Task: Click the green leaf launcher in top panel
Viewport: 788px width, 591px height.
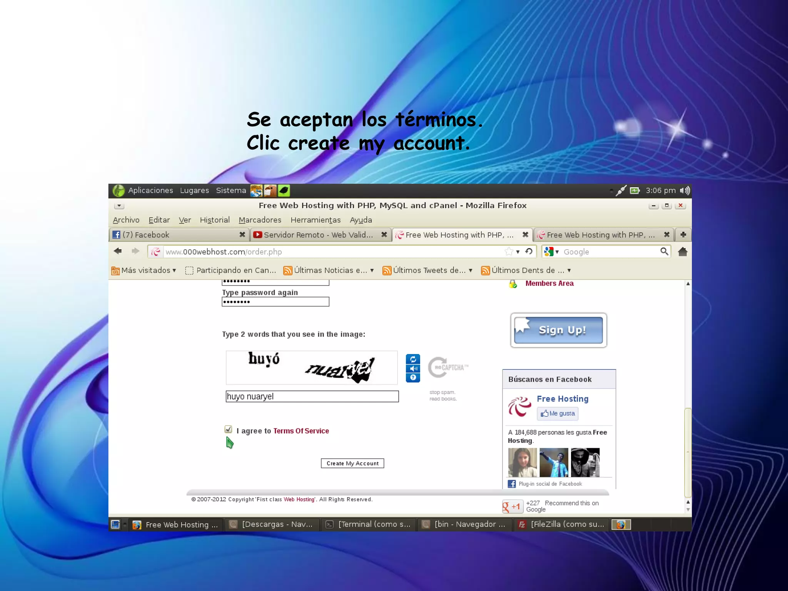Action: click(x=284, y=190)
